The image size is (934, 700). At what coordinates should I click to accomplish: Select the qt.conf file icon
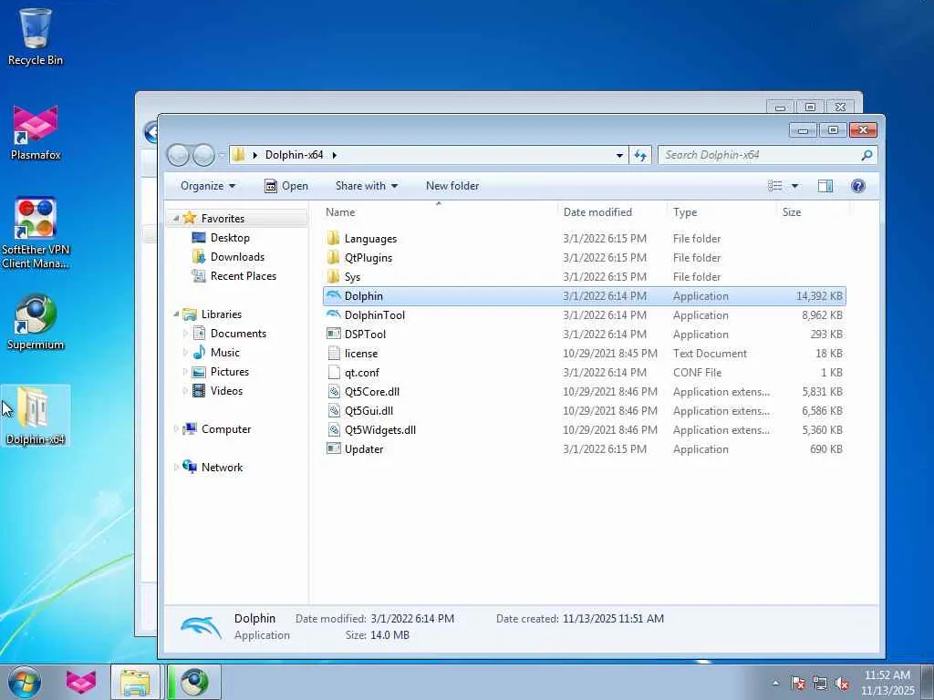click(x=334, y=372)
